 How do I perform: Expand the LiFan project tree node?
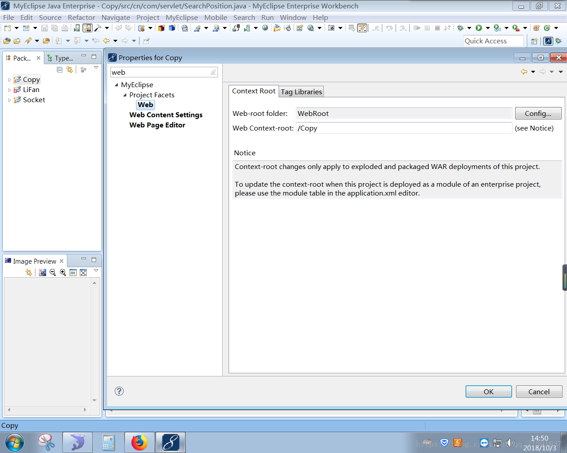coord(9,90)
